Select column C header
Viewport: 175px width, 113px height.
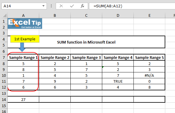[x=86, y=15]
